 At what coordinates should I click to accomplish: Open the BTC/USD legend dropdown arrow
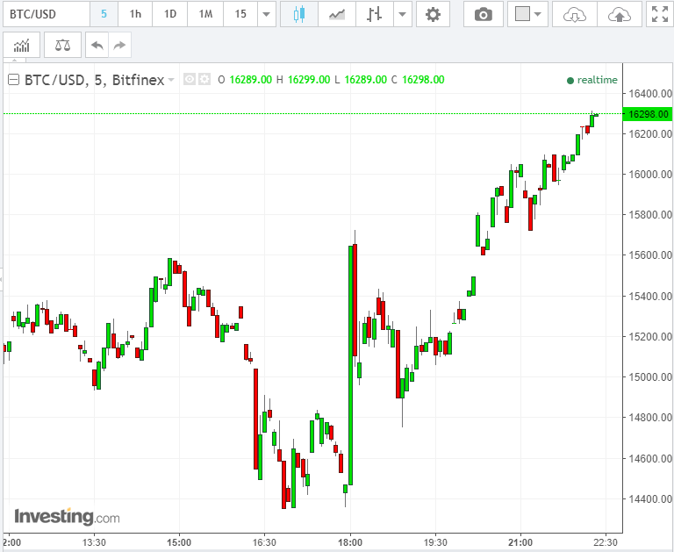(x=171, y=80)
